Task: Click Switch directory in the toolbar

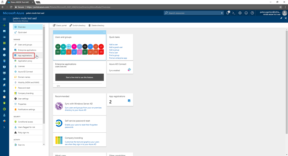Action: (x=77, y=26)
